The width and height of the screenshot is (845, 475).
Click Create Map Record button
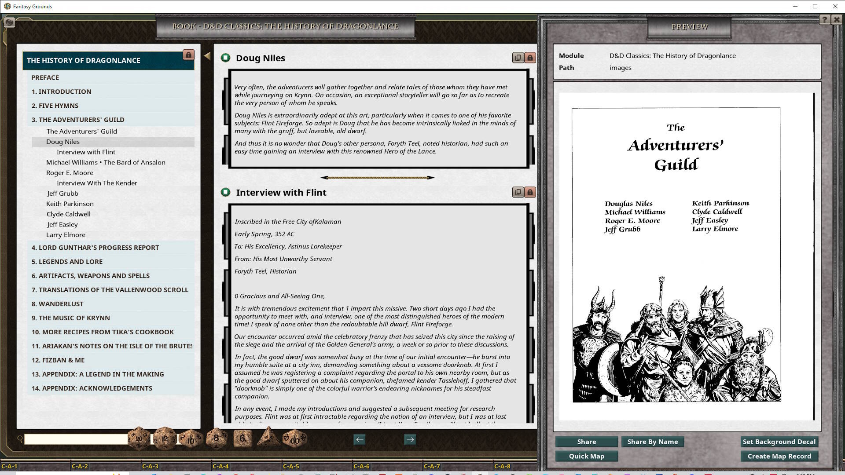pyautogui.click(x=779, y=456)
